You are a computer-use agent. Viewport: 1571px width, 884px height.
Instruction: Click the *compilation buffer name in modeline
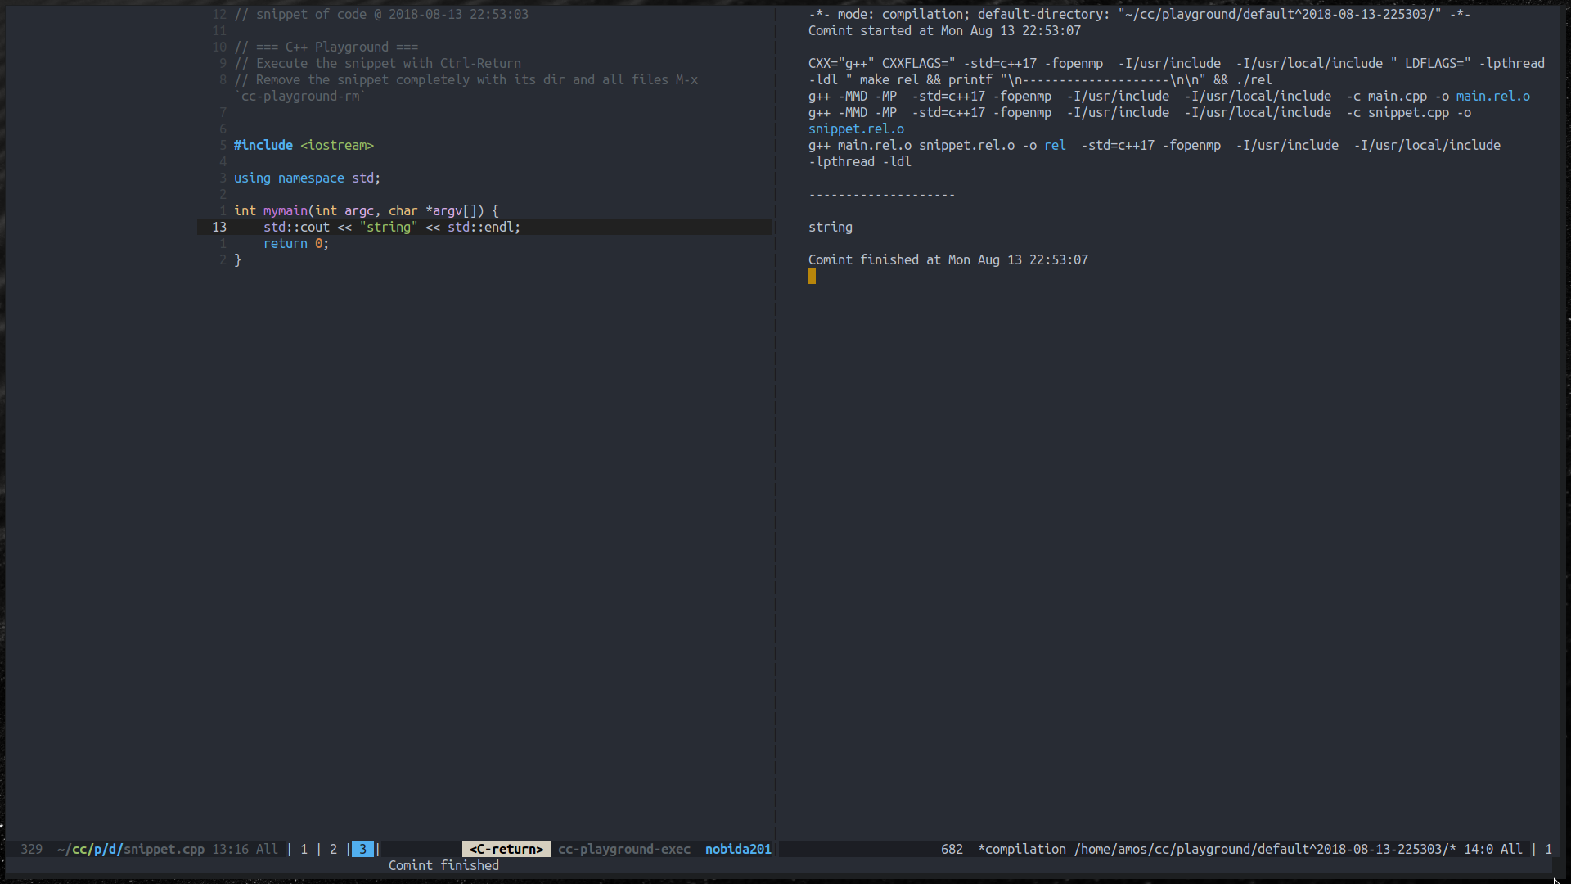click(1022, 849)
